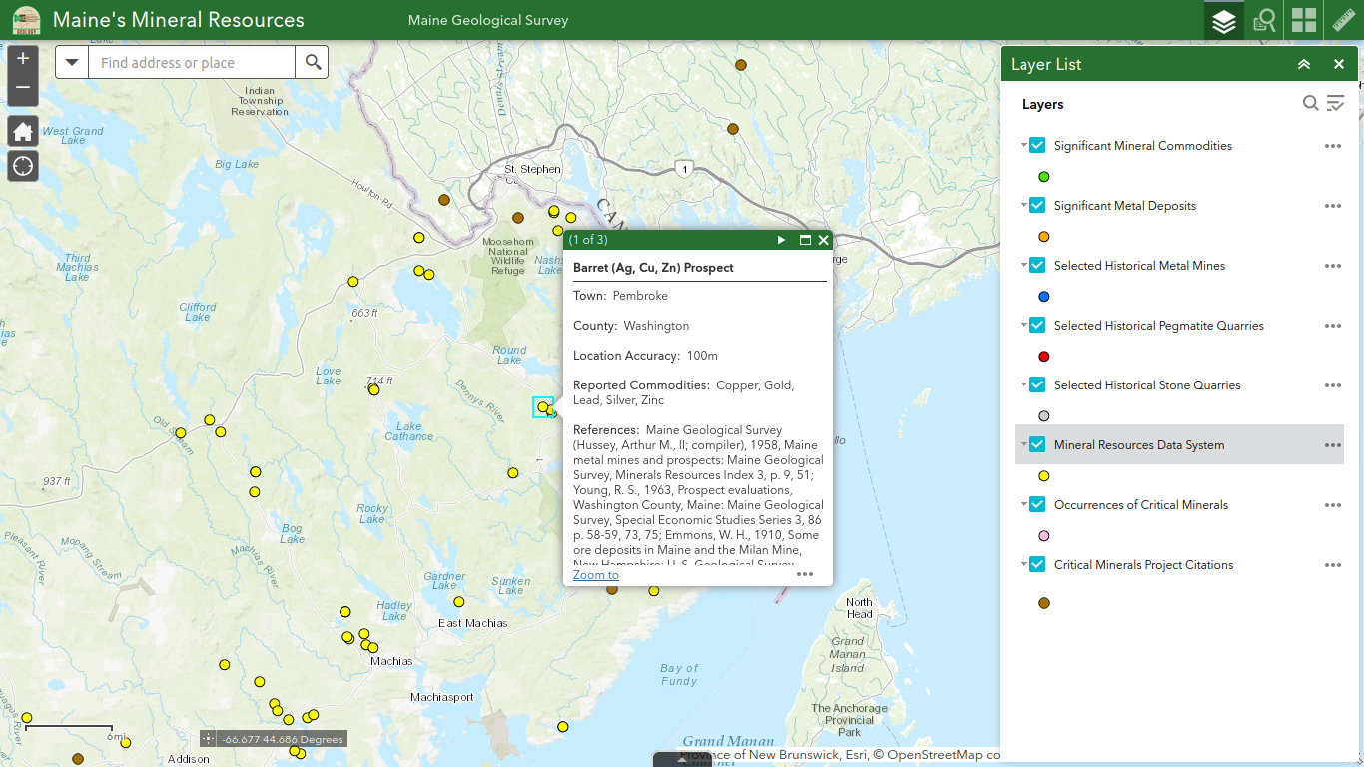Zoom out on the map
Screen dimensions: 1364x767
pos(23,90)
